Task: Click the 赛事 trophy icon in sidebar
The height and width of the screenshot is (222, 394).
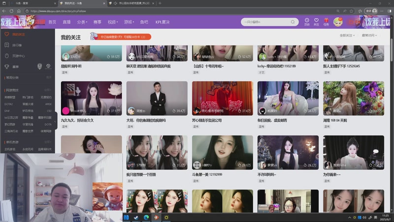Action: click(x=7, y=67)
